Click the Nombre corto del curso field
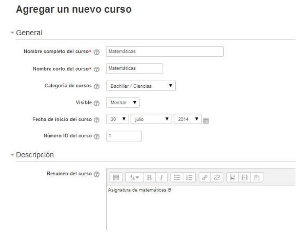The height and width of the screenshot is (232, 300). tap(134, 68)
